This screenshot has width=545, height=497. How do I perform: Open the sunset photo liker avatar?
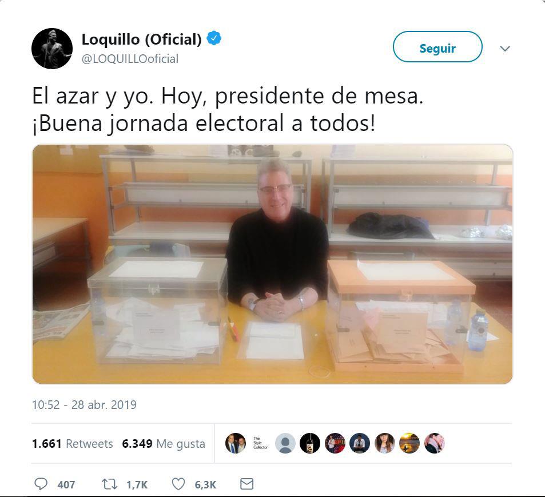click(409, 443)
